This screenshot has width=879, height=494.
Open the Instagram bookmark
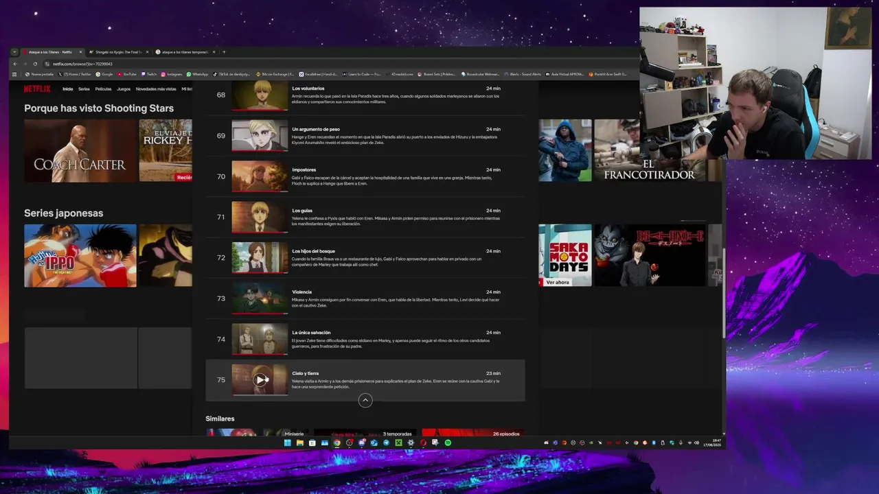[171, 74]
